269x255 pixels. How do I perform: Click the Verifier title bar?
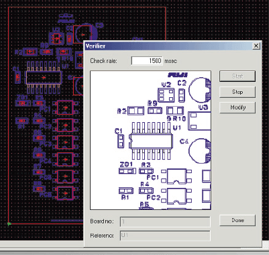[x=168, y=46]
